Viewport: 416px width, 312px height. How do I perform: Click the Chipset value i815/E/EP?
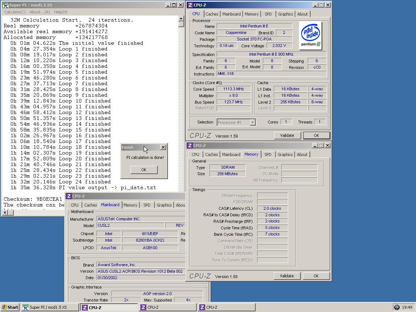(150, 234)
